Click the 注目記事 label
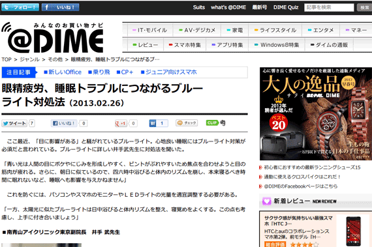Screen dimensions: 372x247 (x=18, y=72)
